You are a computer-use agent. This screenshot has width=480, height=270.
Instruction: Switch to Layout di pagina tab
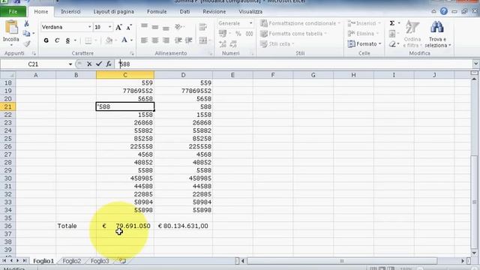[x=113, y=12]
